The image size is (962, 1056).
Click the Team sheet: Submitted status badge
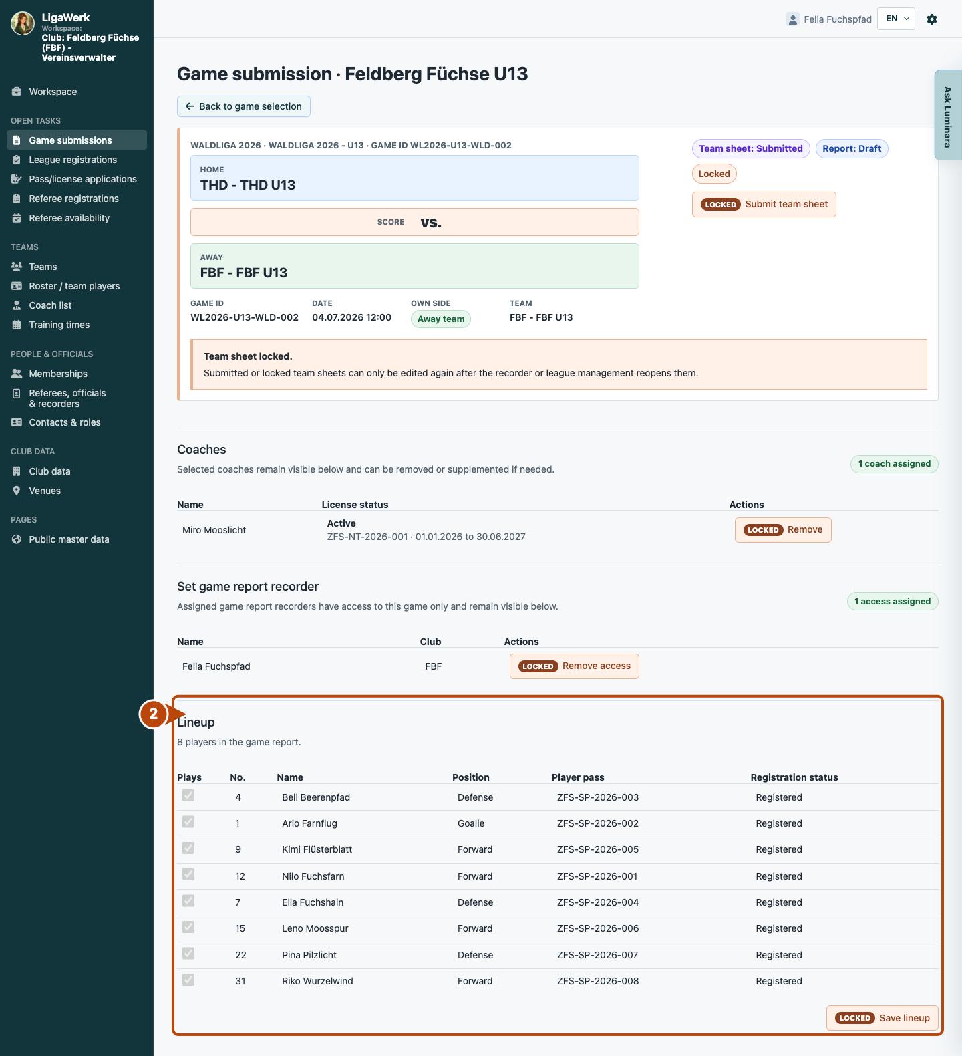(751, 148)
